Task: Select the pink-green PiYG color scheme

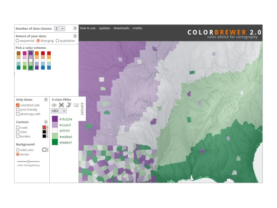Action: (24, 61)
